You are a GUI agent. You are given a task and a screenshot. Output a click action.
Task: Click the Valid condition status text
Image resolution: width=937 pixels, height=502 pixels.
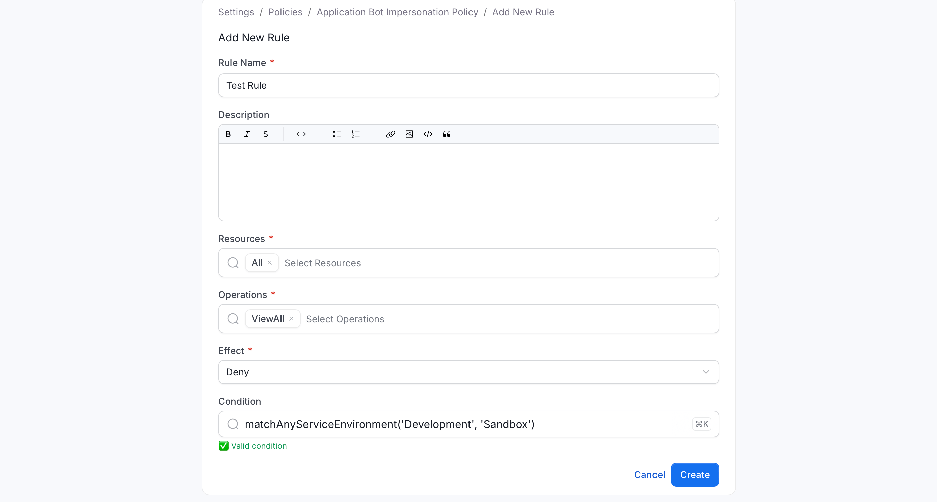[259, 446]
